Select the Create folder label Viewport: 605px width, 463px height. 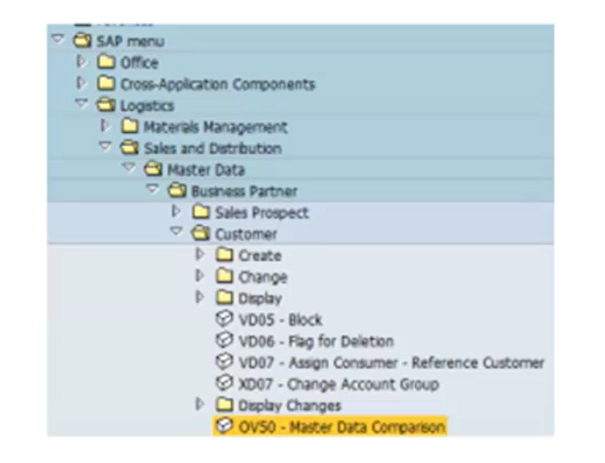(x=260, y=255)
